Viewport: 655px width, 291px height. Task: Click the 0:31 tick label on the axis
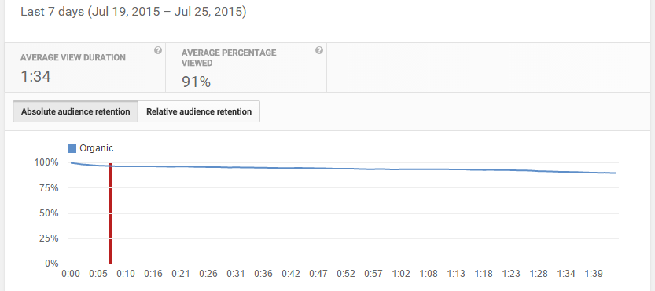(x=236, y=274)
